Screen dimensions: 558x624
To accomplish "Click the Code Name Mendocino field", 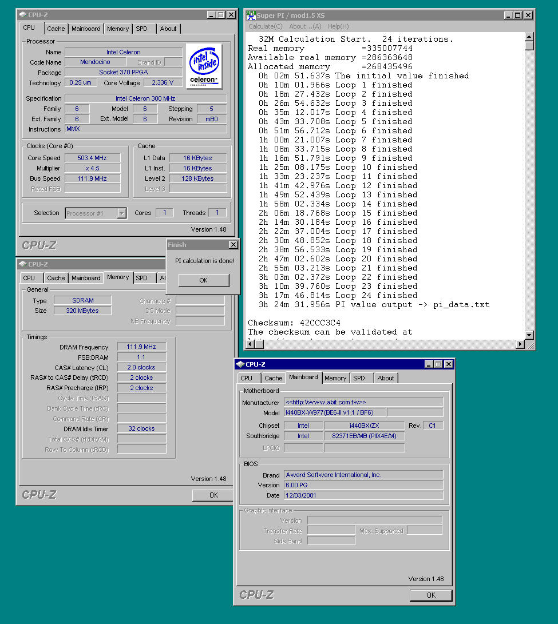I will click(95, 62).
